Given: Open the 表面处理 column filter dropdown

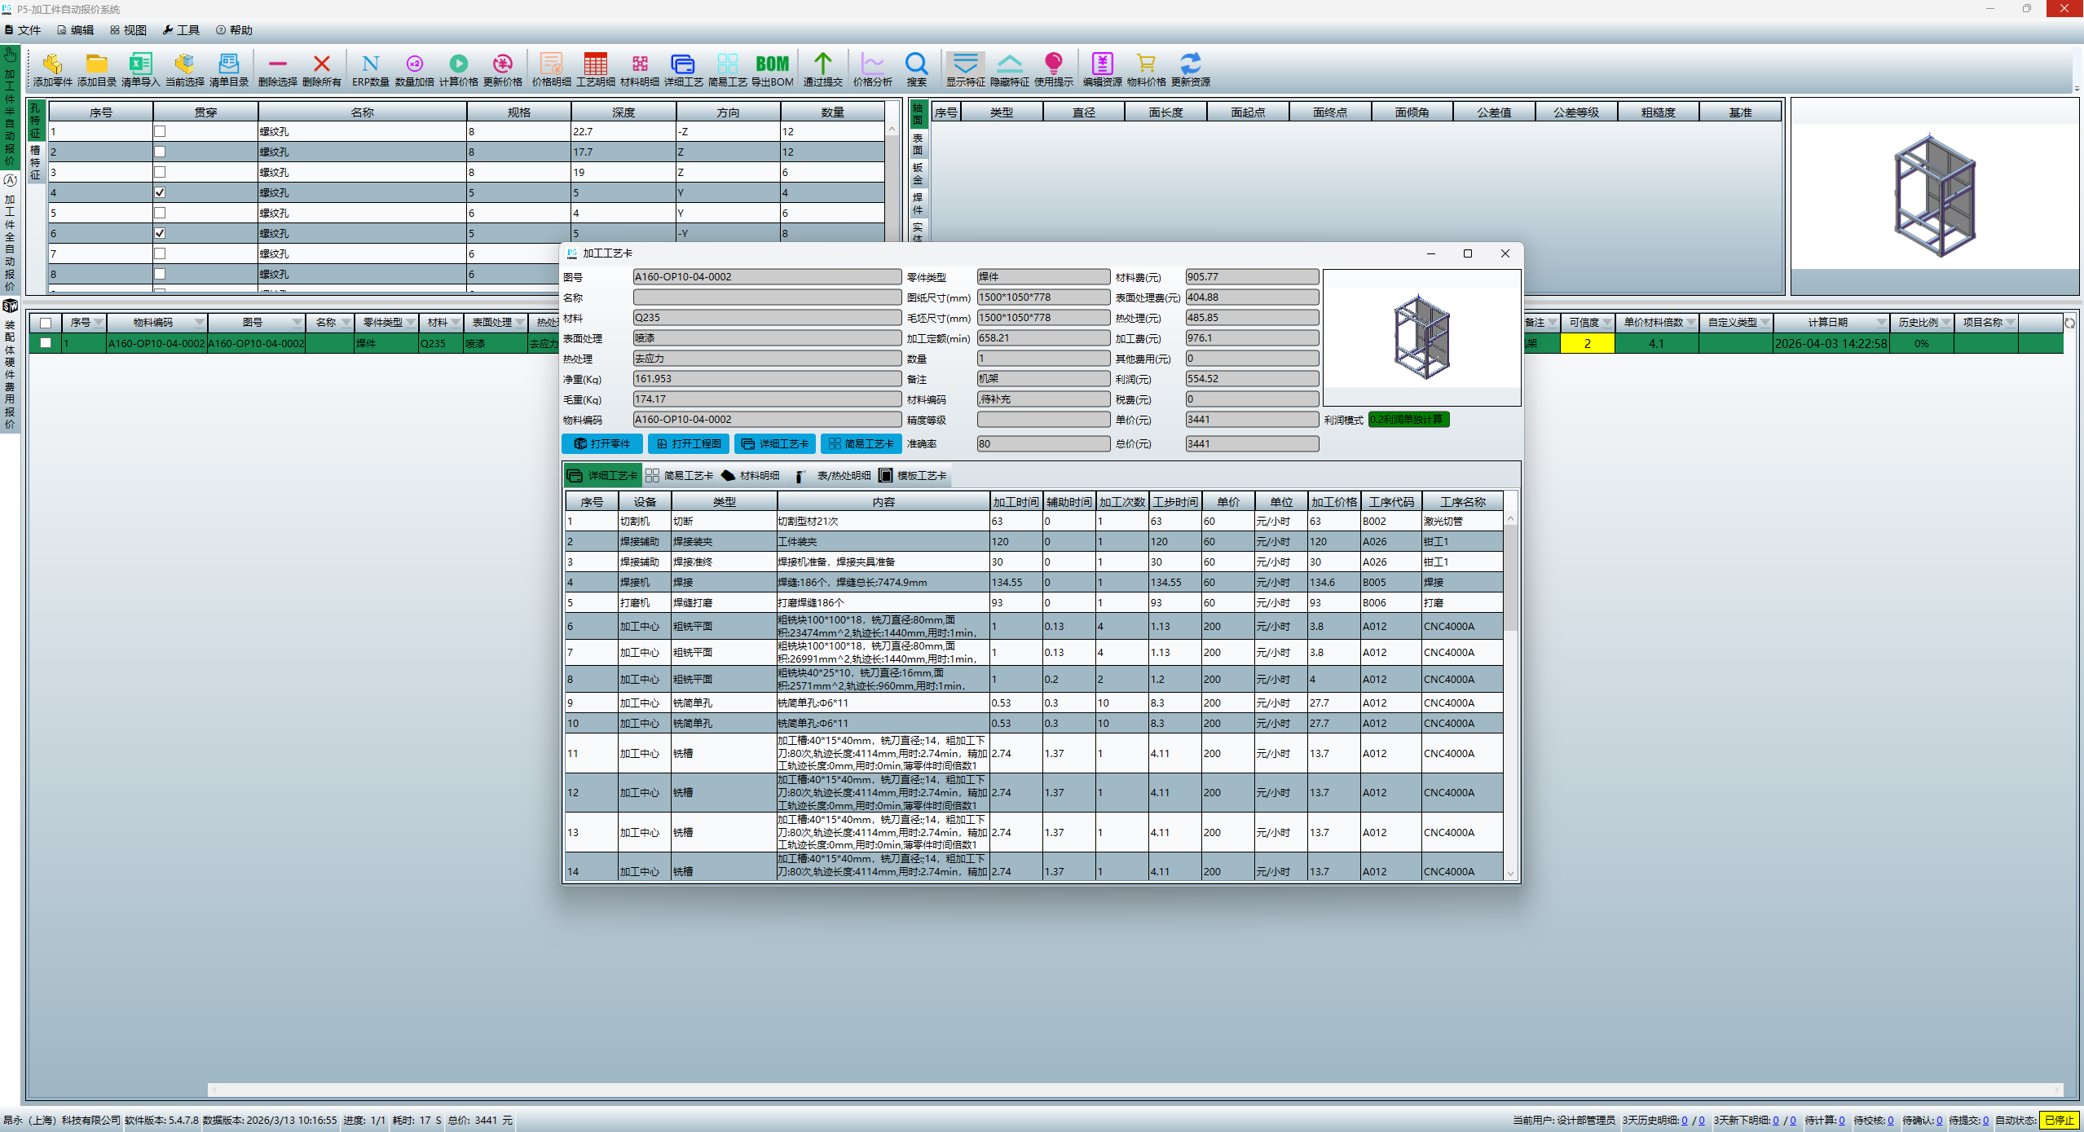Looking at the screenshot, I should (520, 323).
